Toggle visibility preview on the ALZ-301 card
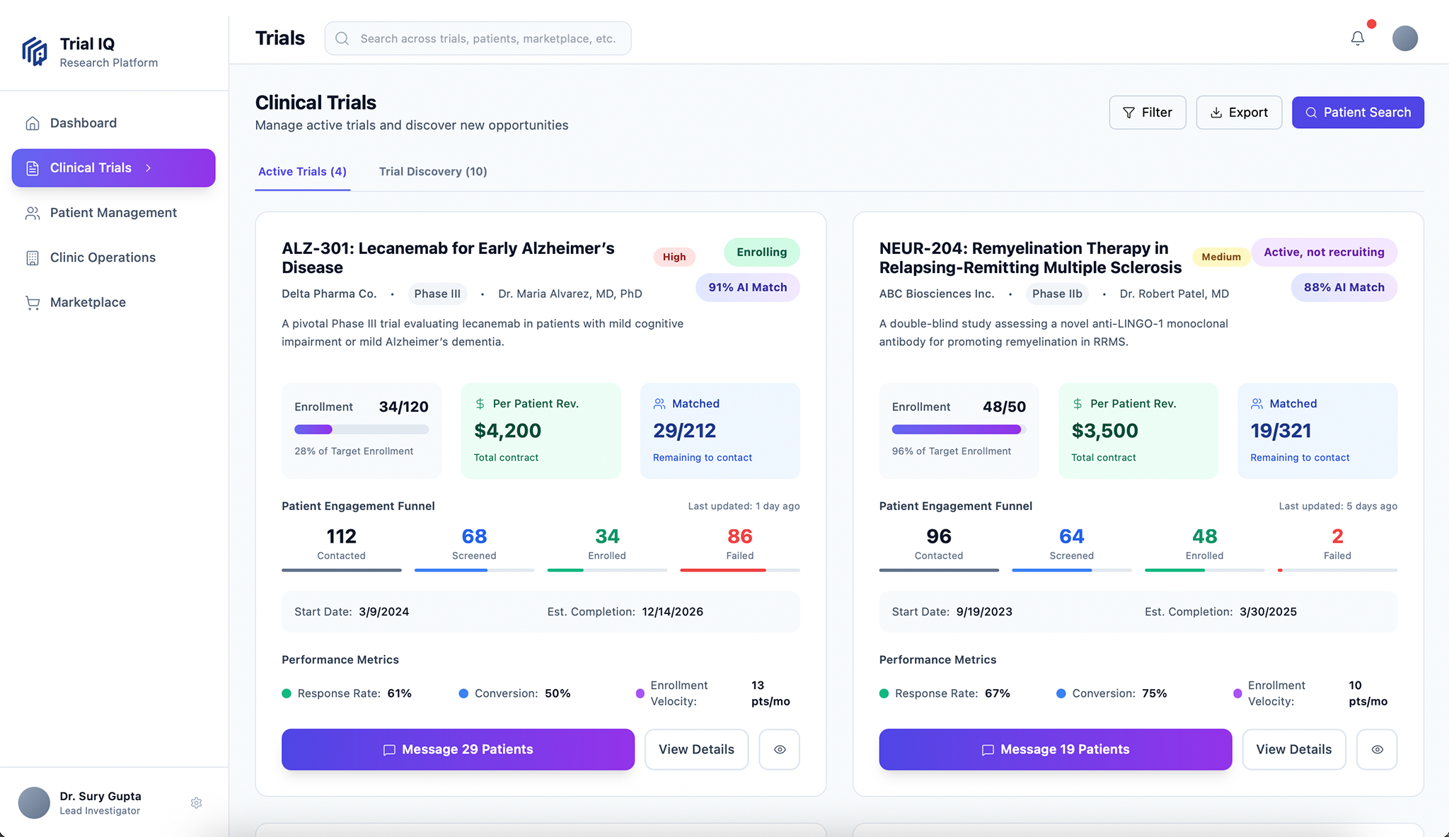1449x837 pixels. click(779, 749)
